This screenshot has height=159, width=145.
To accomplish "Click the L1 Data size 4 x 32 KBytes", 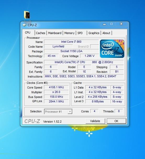I will [98, 87].
